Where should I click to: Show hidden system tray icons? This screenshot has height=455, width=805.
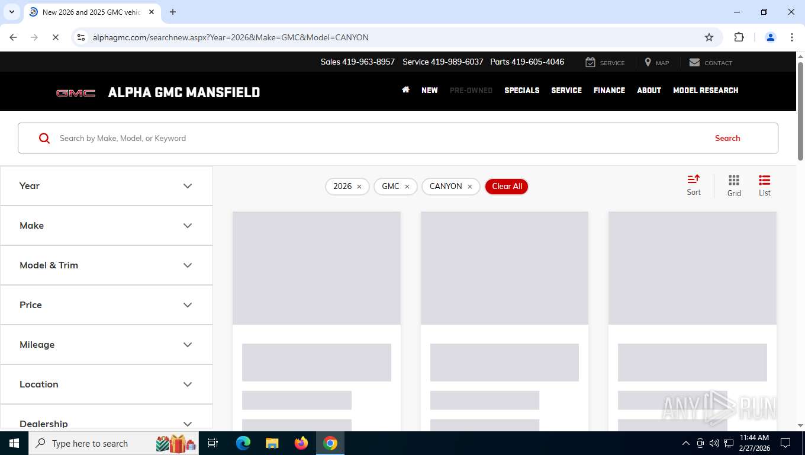(686, 443)
